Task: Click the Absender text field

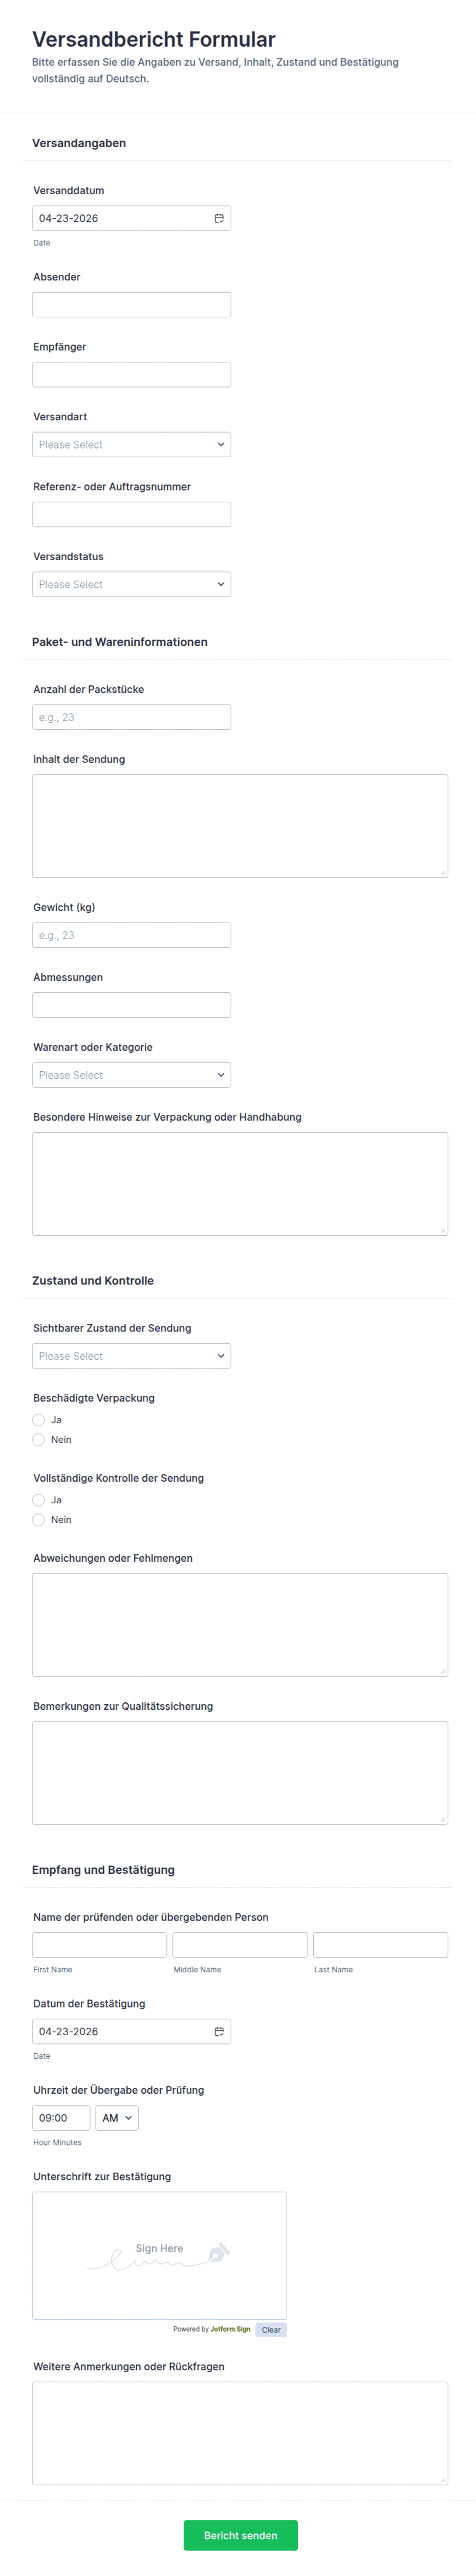Action: tap(131, 305)
